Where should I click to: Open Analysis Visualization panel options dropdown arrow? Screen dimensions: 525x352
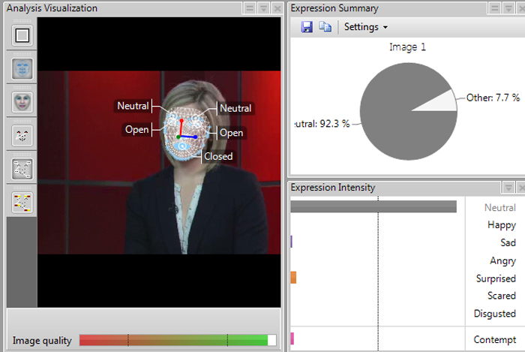[x=263, y=8]
